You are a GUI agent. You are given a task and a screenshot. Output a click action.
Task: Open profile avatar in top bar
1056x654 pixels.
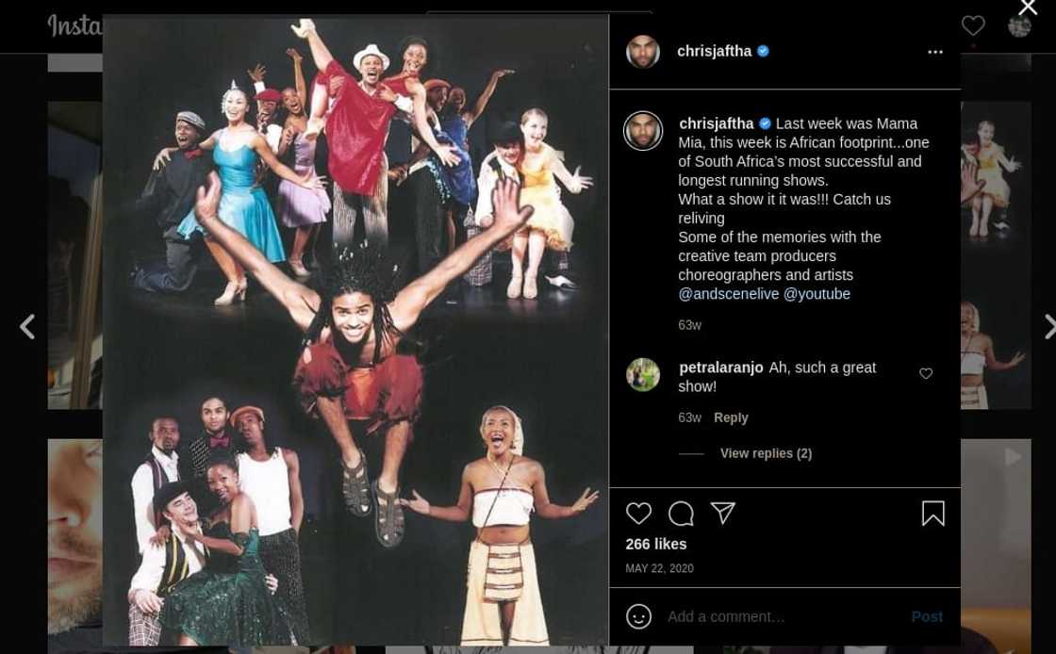coord(1019,25)
